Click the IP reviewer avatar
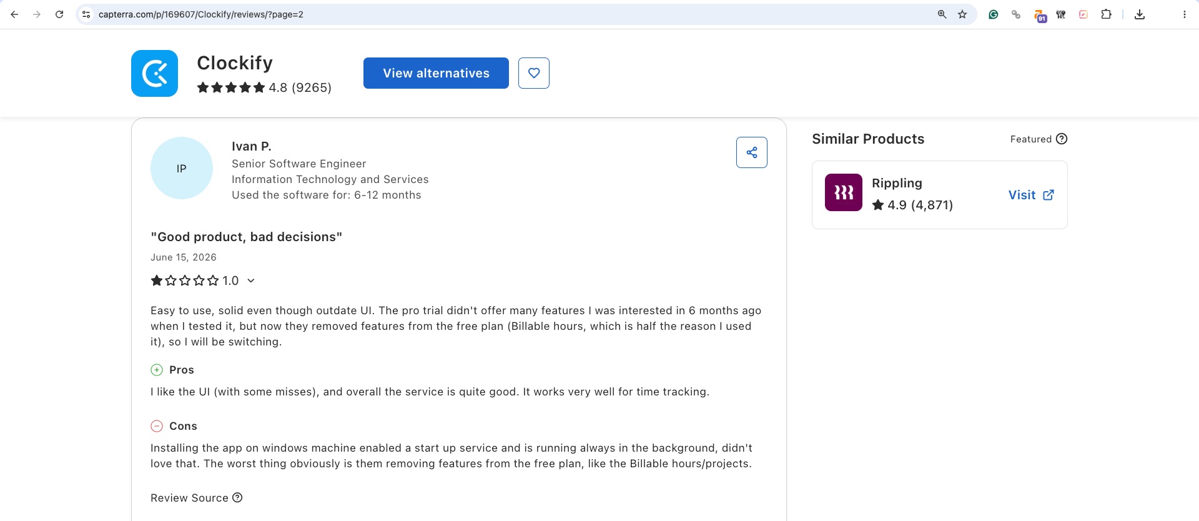 [182, 168]
